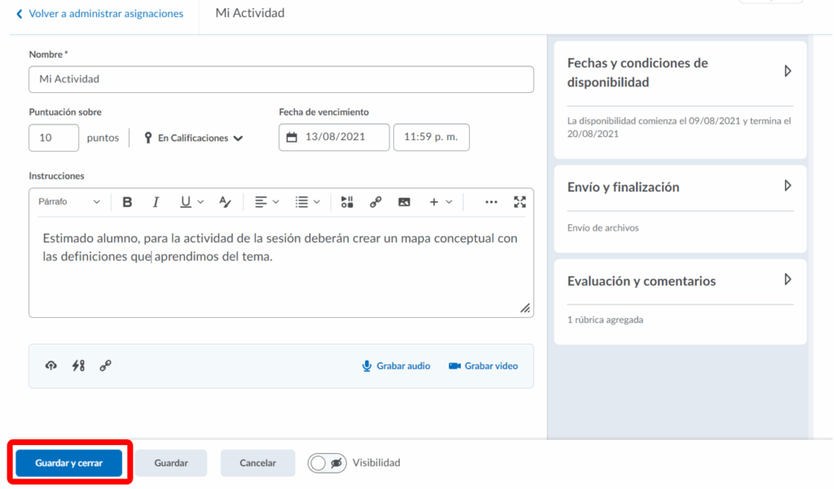Toggle the Visibilidad switch

pyautogui.click(x=327, y=463)
